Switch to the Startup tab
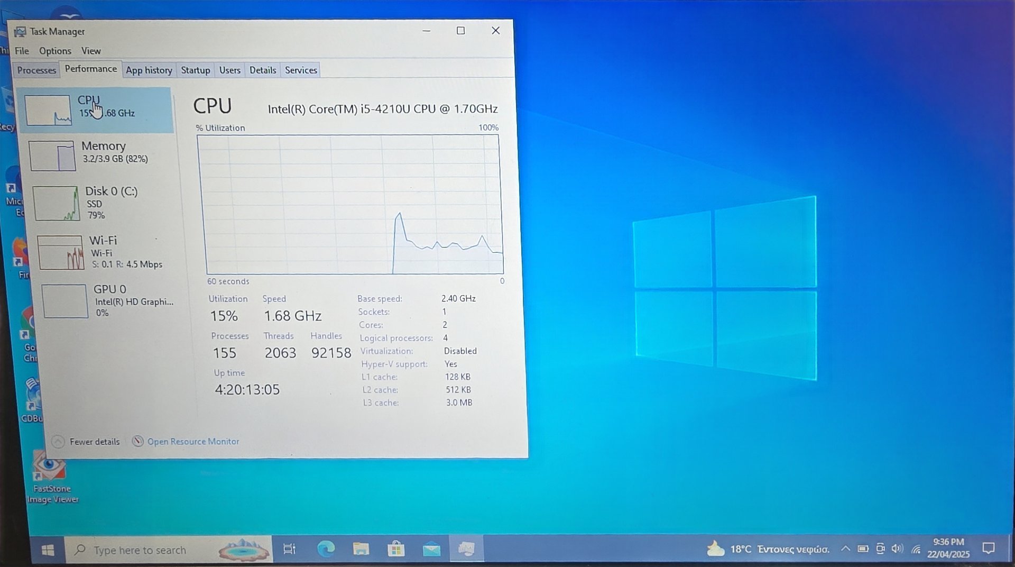The image size is (1015, 567). [196, 70]
